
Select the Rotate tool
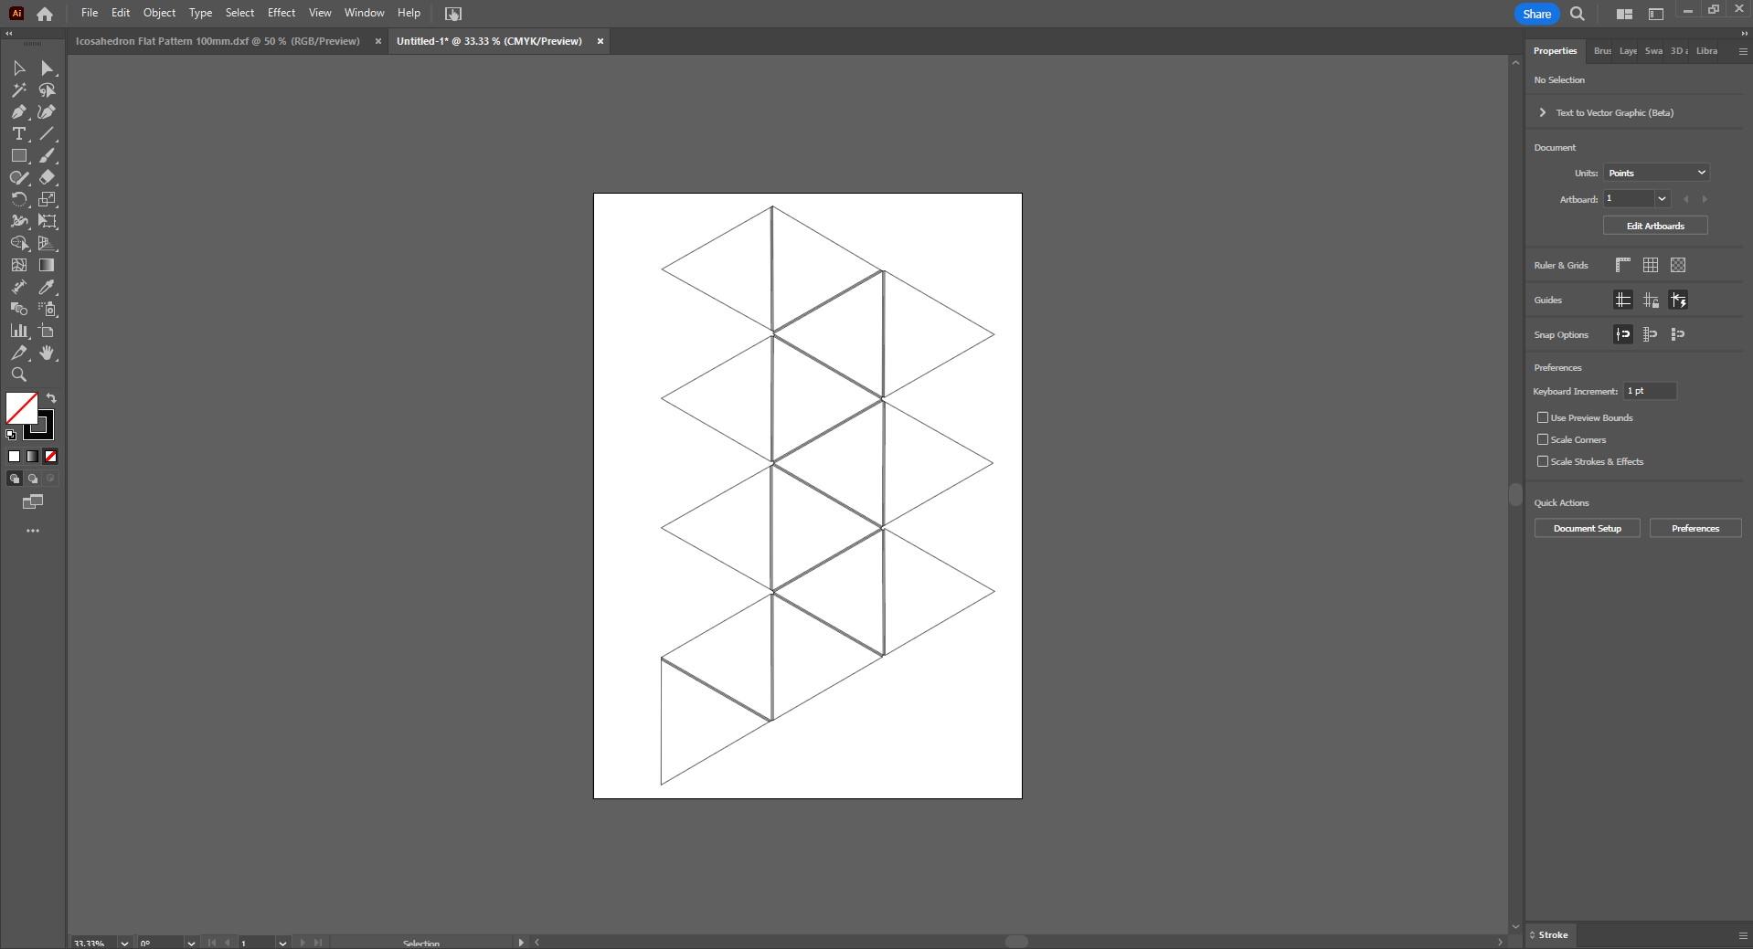click(18, 200)
